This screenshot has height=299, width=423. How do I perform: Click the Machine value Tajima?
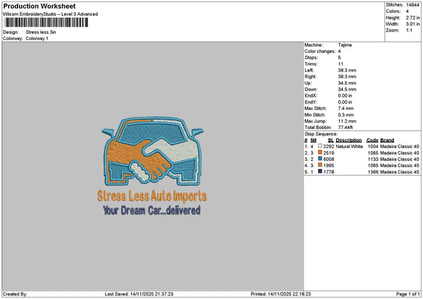(345, 45)
